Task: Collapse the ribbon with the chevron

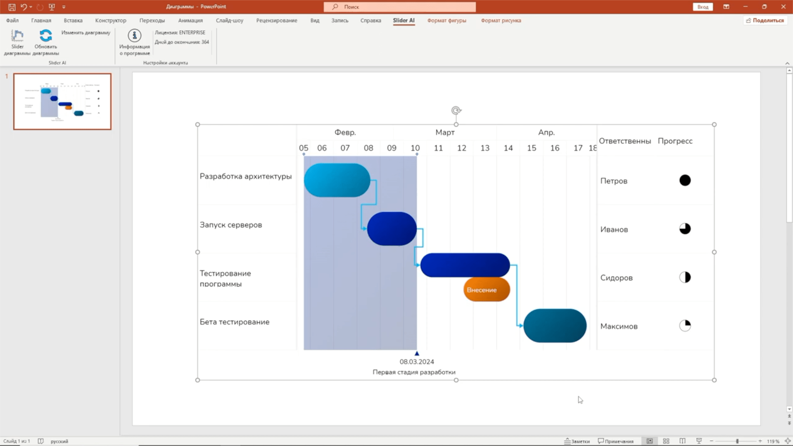Action: pyautogui.click(x=787, y=63)
